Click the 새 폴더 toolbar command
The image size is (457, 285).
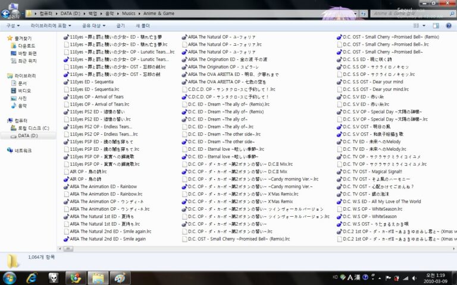(x=143, y=26)
